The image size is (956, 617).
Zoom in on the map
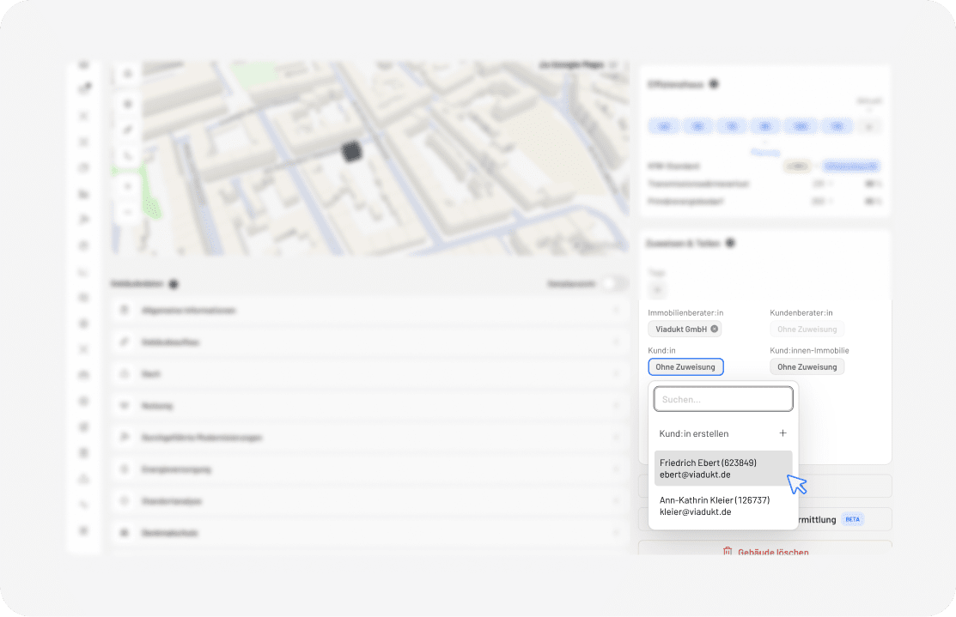click(128, 186)
